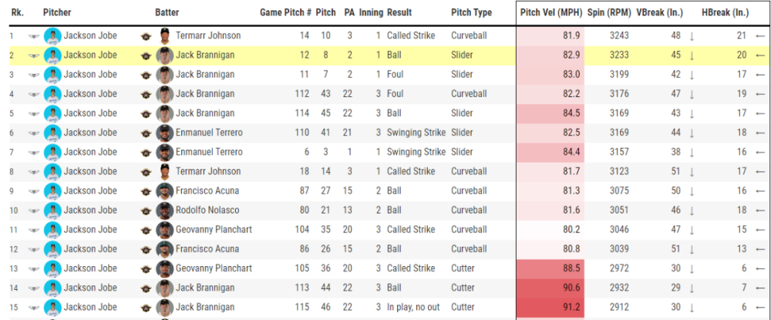Click Francisco Acuna's headshot in row 9
Viewport: 771px width, 320px height.
(164, 190)
